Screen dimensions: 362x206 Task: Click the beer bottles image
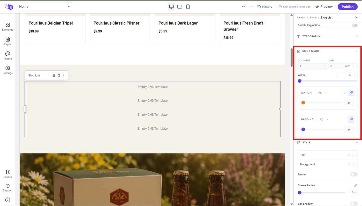(153, 180)
